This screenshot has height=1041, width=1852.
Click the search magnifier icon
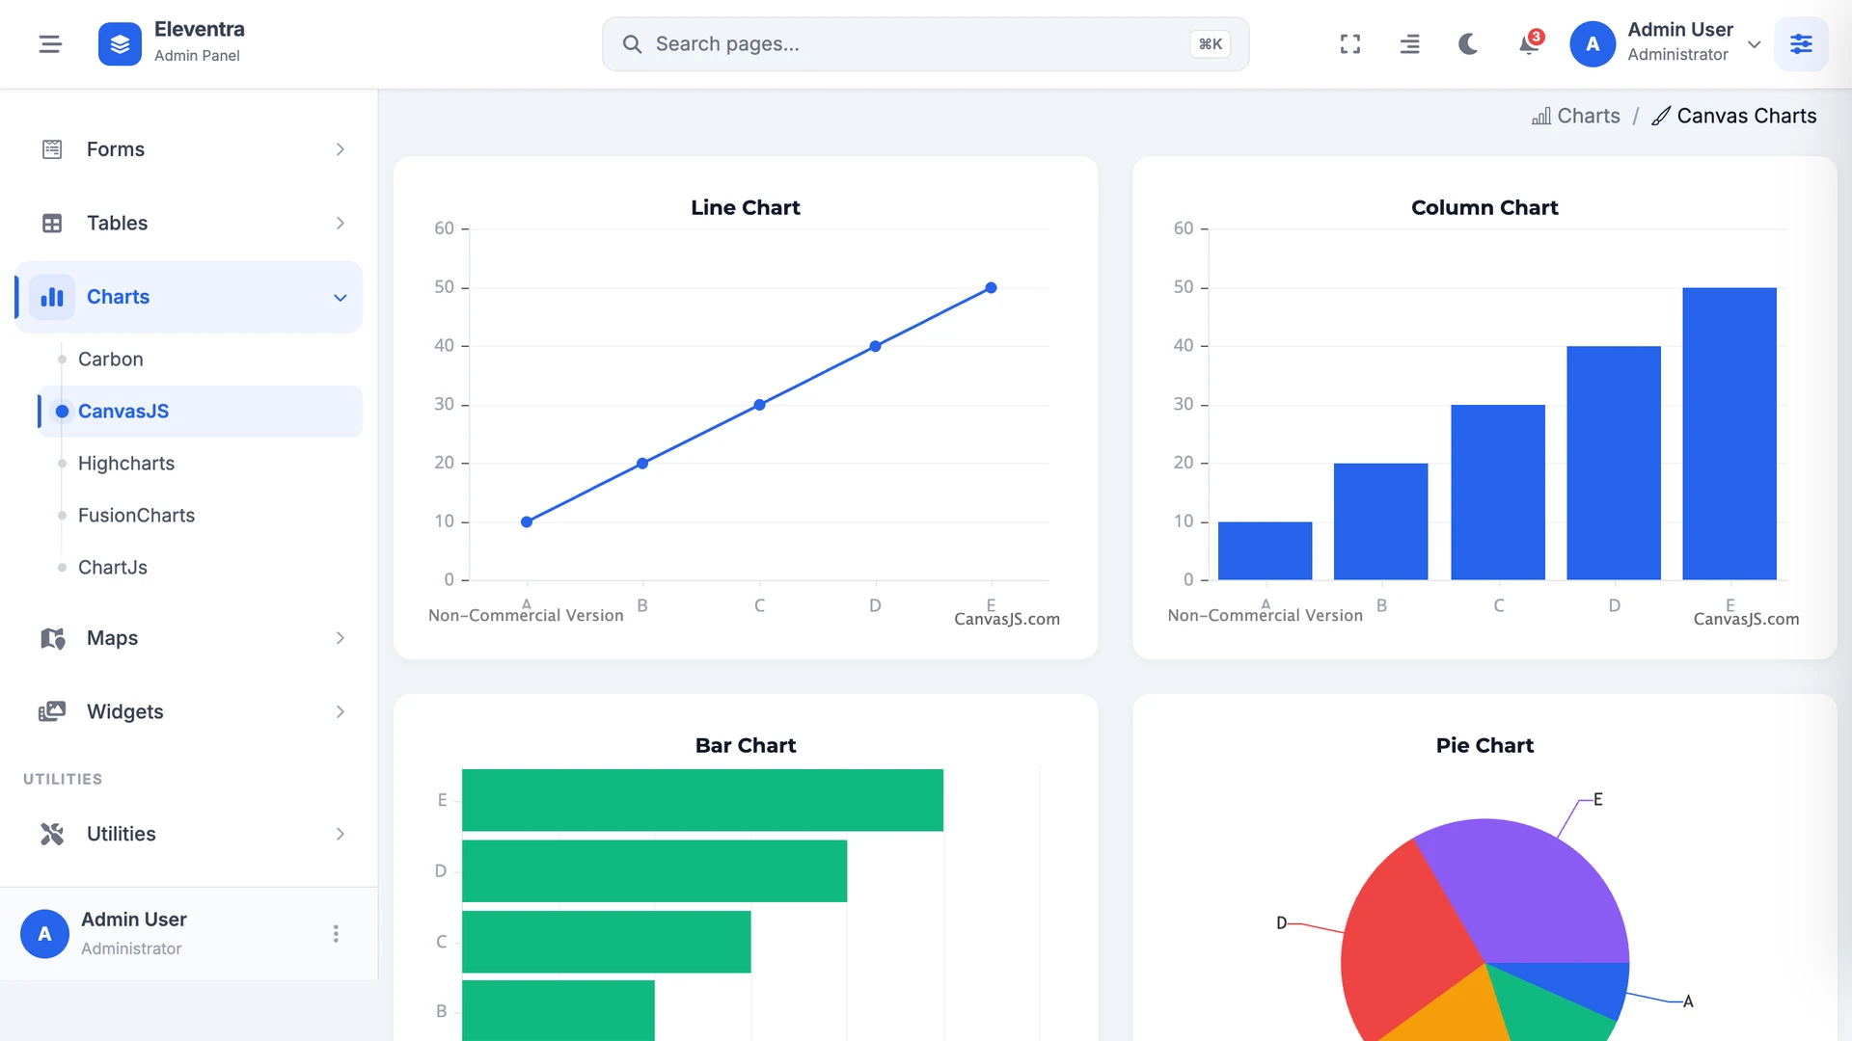[632, 44]
